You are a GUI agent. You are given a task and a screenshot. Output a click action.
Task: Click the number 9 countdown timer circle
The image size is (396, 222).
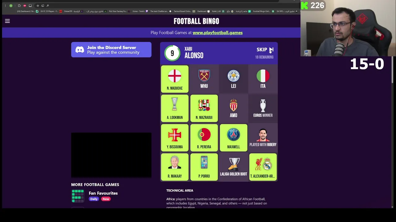172,53
